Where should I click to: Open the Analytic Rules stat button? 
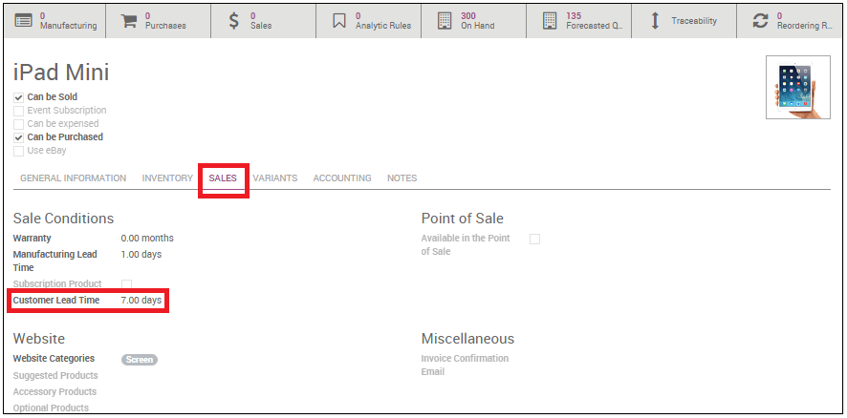tap(369, 22)
